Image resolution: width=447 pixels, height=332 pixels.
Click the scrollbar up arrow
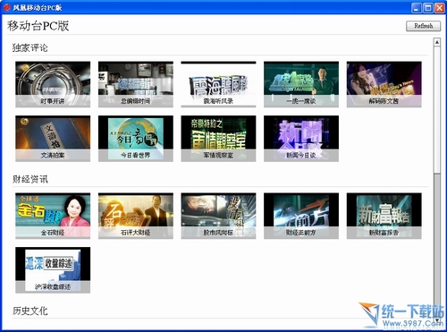click(437, 42)
